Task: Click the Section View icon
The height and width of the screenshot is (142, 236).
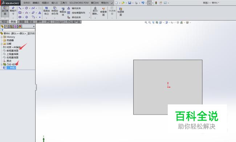Action: pyautogui.click(x=157, y=22)
